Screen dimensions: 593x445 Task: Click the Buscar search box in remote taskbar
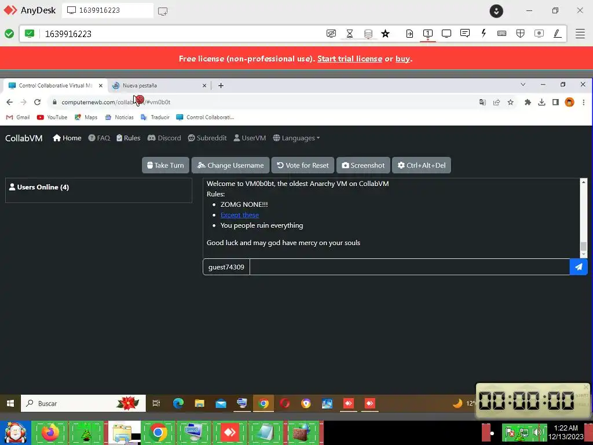point(83,403)
